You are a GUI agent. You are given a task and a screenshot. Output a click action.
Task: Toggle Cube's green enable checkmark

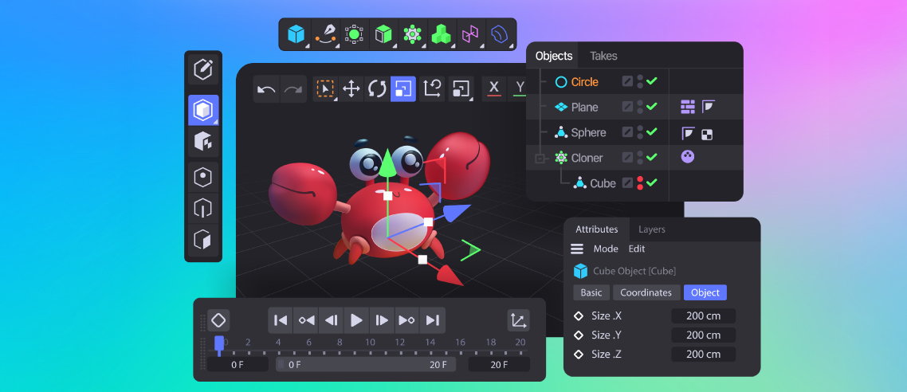[x=652, y=183]
